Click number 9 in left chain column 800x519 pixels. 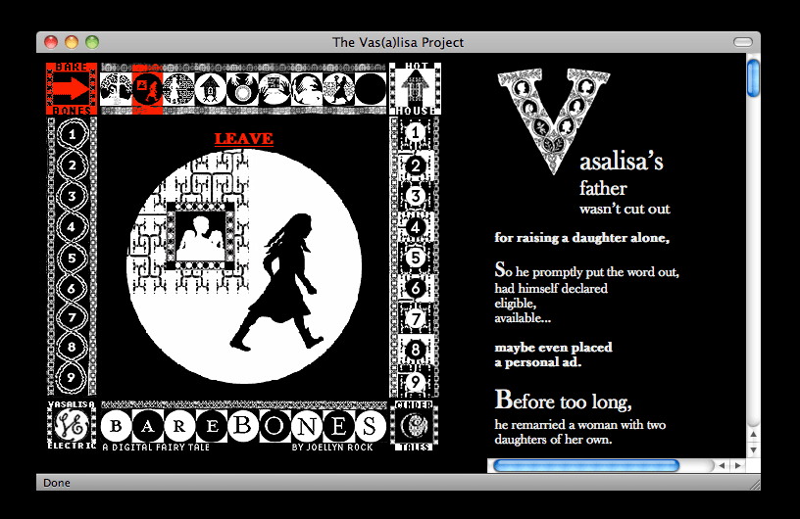(72, 375)
